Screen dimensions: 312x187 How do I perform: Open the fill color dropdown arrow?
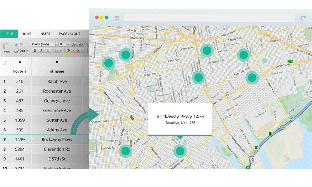[x=73, y=51]
